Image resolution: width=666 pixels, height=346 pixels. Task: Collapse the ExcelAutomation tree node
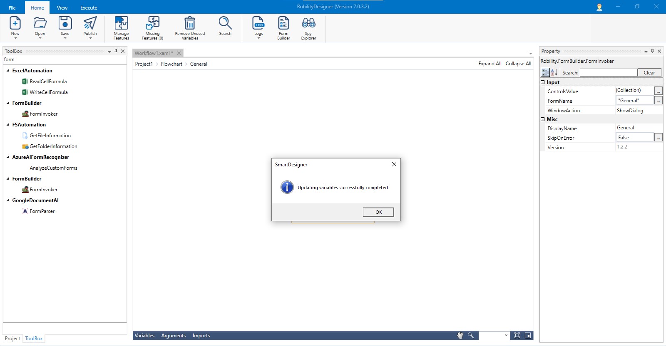click(x=8, y=71)
